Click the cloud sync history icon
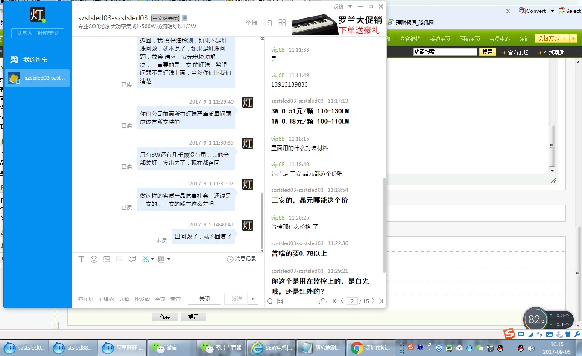Screen dimensions: 582x356 323,301
